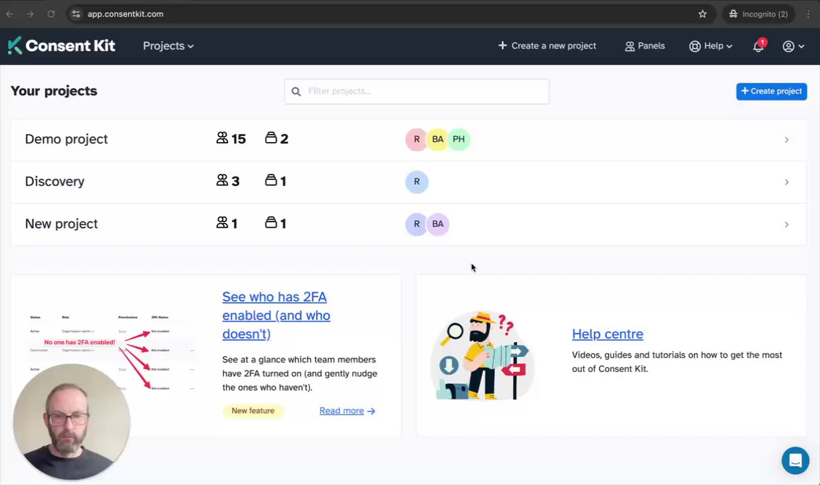Click the browser forward arrow
Viewport: 820px width, 485px height.
(x=30, y=13)
